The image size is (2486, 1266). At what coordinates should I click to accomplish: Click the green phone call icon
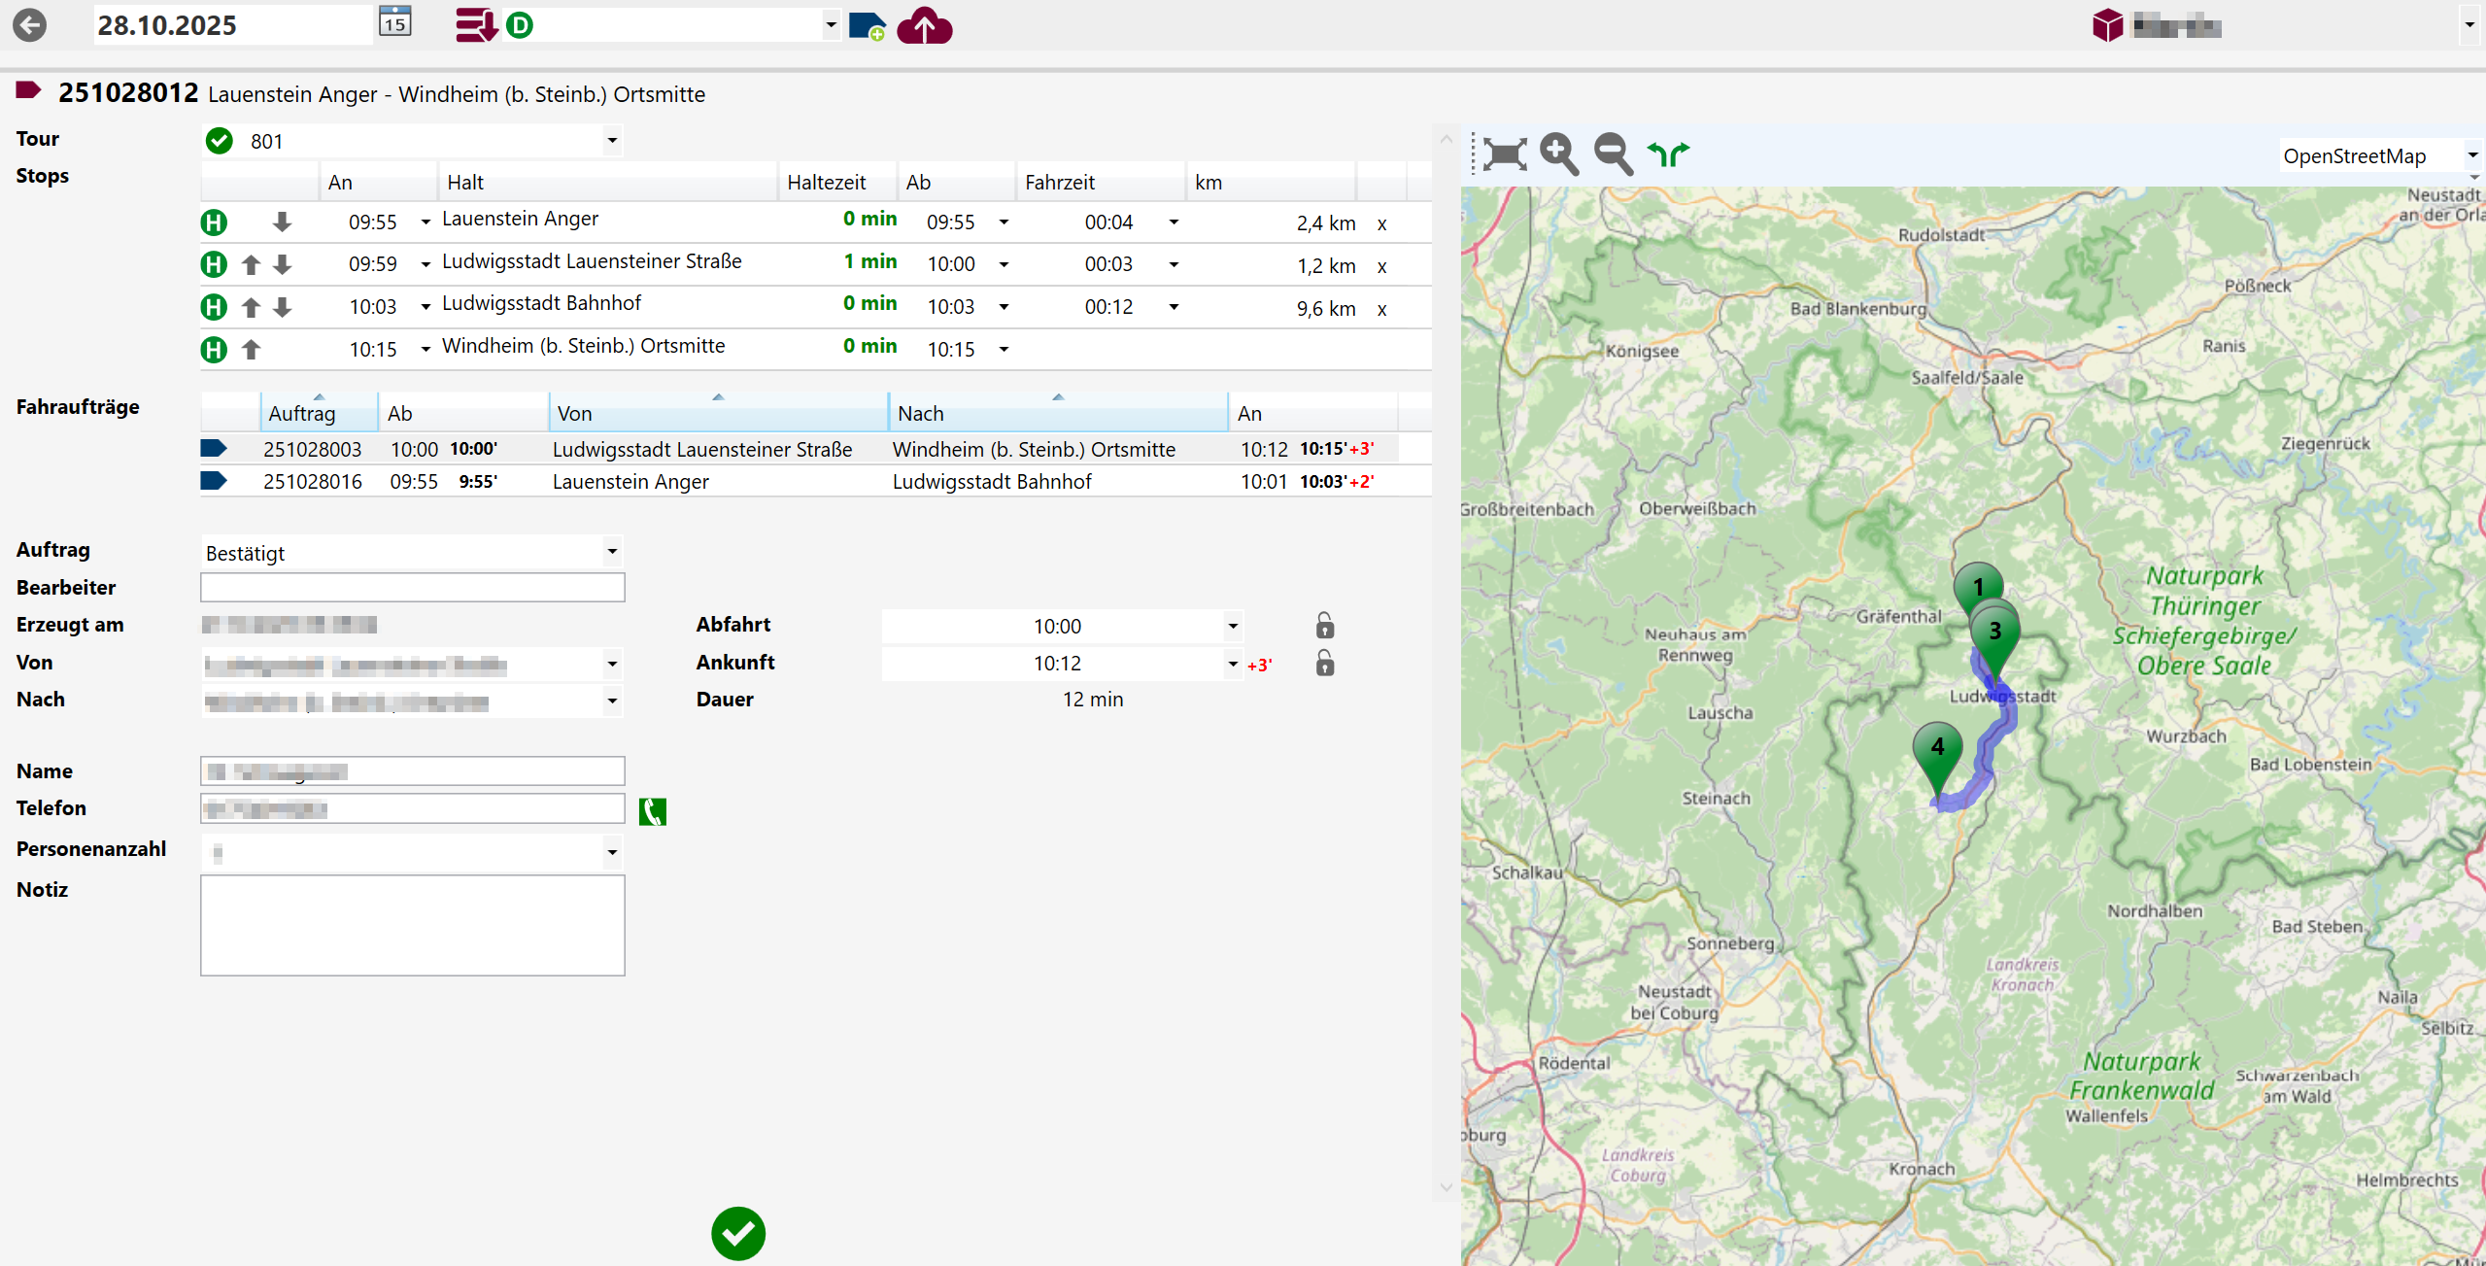click(652, 811)
